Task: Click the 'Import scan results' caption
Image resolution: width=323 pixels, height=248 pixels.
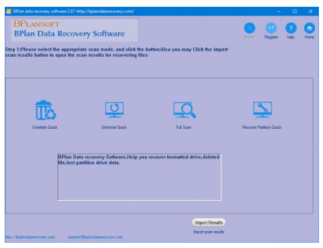Action: click(x=209, y=232)
